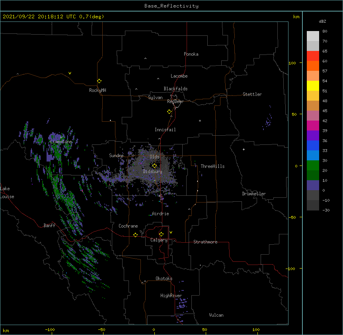The width and height of the screenshot is (343, 335).
Task: Select the yellow diamond marker south of RedDeer
Action: [x=170, y=112]
